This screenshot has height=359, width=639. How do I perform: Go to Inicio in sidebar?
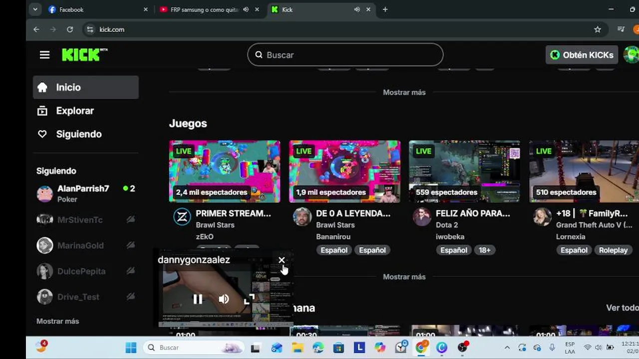click(86, 87)
